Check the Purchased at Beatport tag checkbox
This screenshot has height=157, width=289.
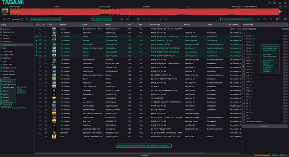pyautogui.click(x=243, y=122)
